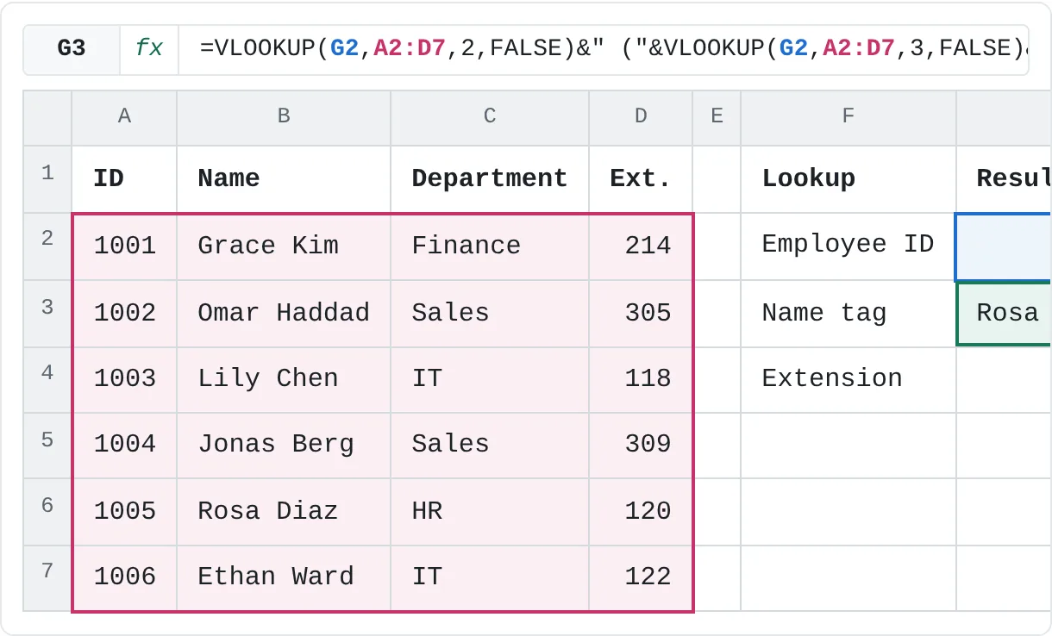
Task: Click extension cell 122
Action: pyautogui.click(x=641, y=578)
